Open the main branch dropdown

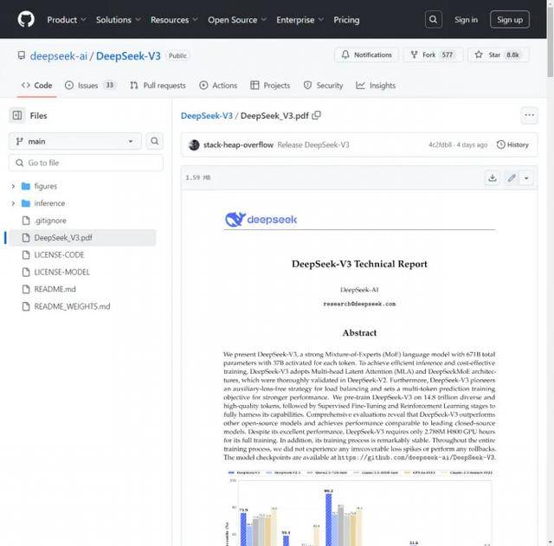tap(75, 141)
